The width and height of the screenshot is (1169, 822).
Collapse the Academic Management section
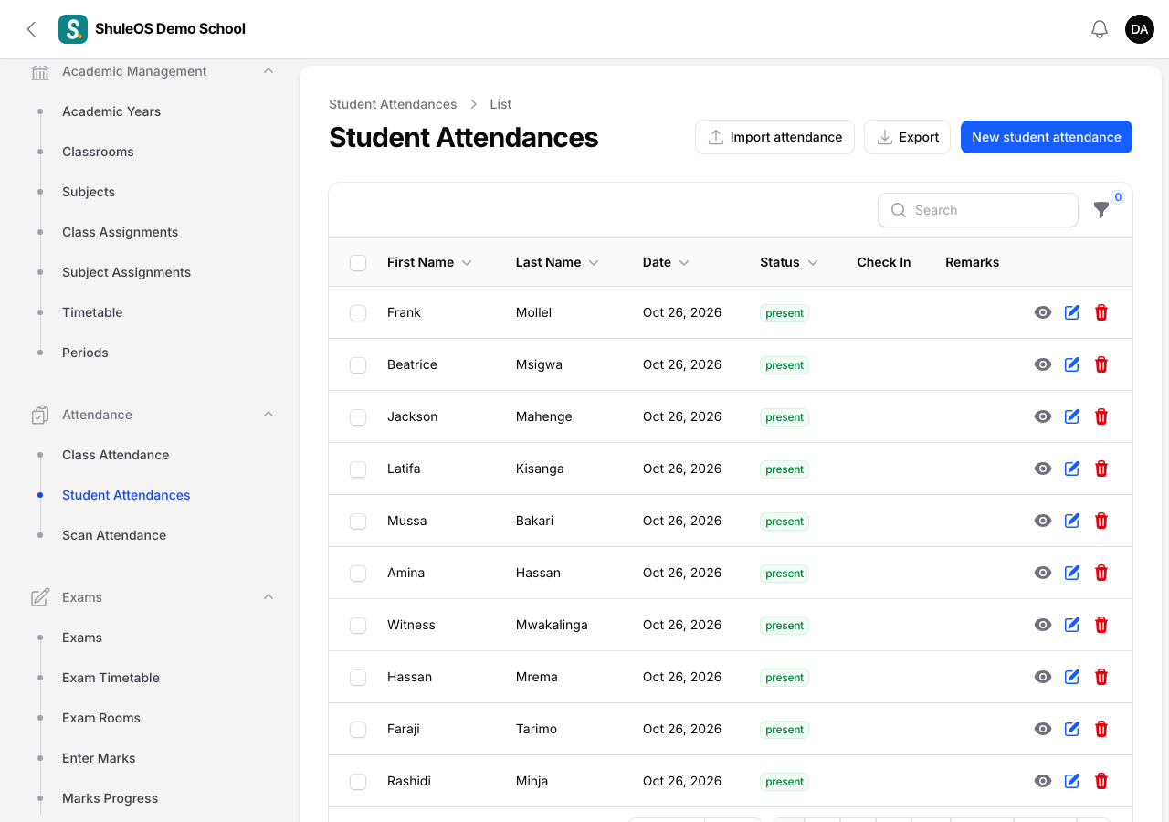point(269,71)
